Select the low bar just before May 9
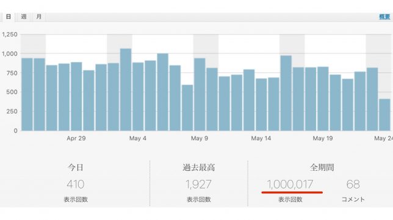 (x=187, y=108)
